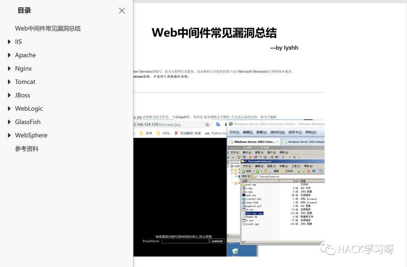Select the highlighted test.asp;.jpg file

click(x=252, y=213)
